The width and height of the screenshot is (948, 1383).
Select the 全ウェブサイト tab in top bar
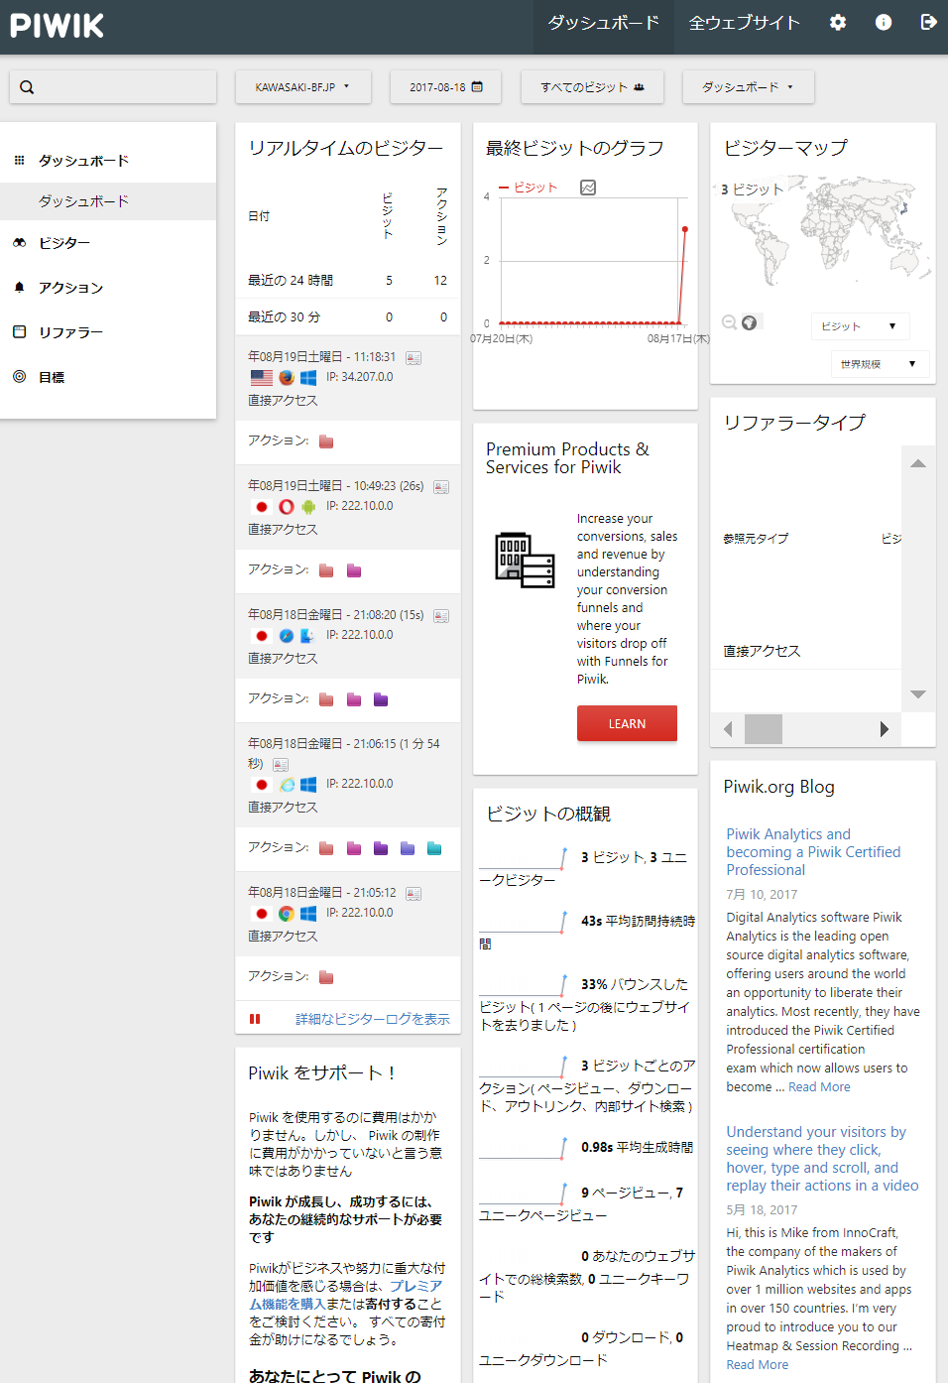[745, 23]
